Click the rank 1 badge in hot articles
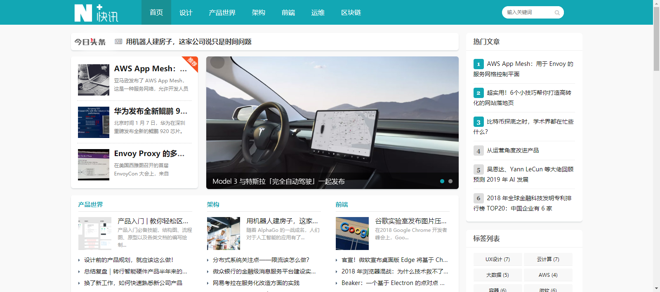 [x=478, y=64]
